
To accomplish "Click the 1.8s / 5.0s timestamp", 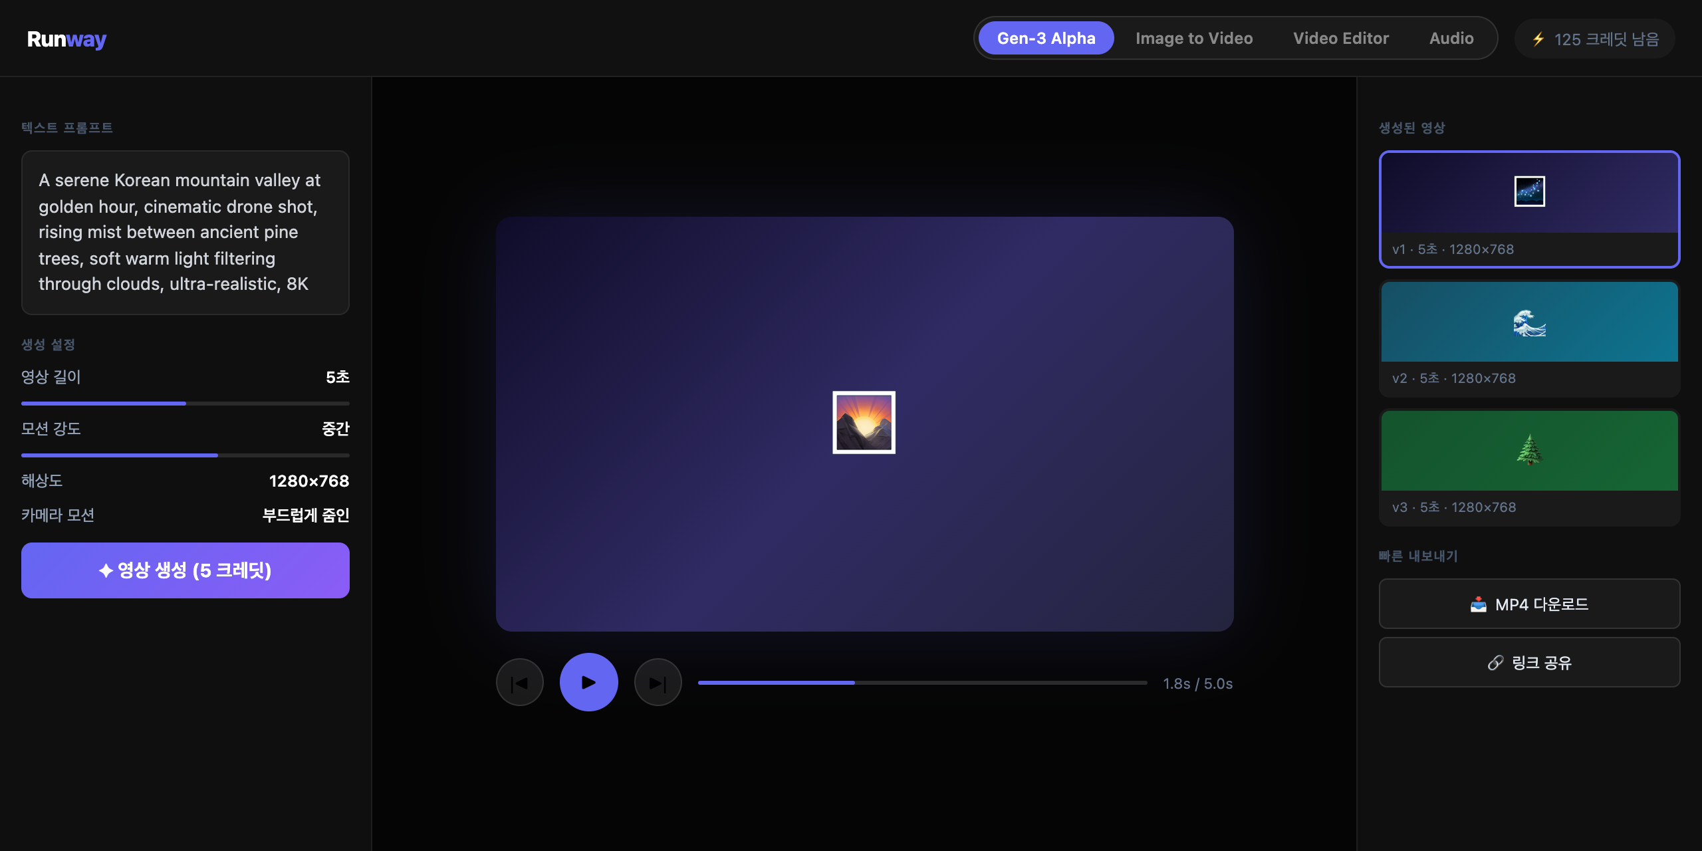I will 1197,683.
